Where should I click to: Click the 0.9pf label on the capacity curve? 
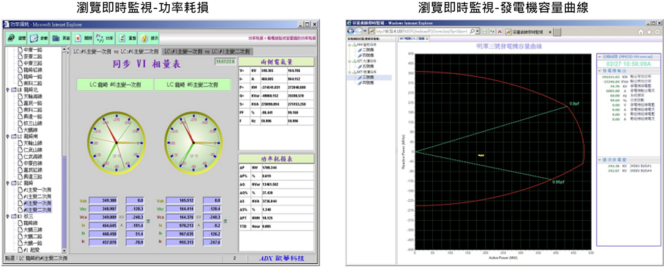click(575, 104)
